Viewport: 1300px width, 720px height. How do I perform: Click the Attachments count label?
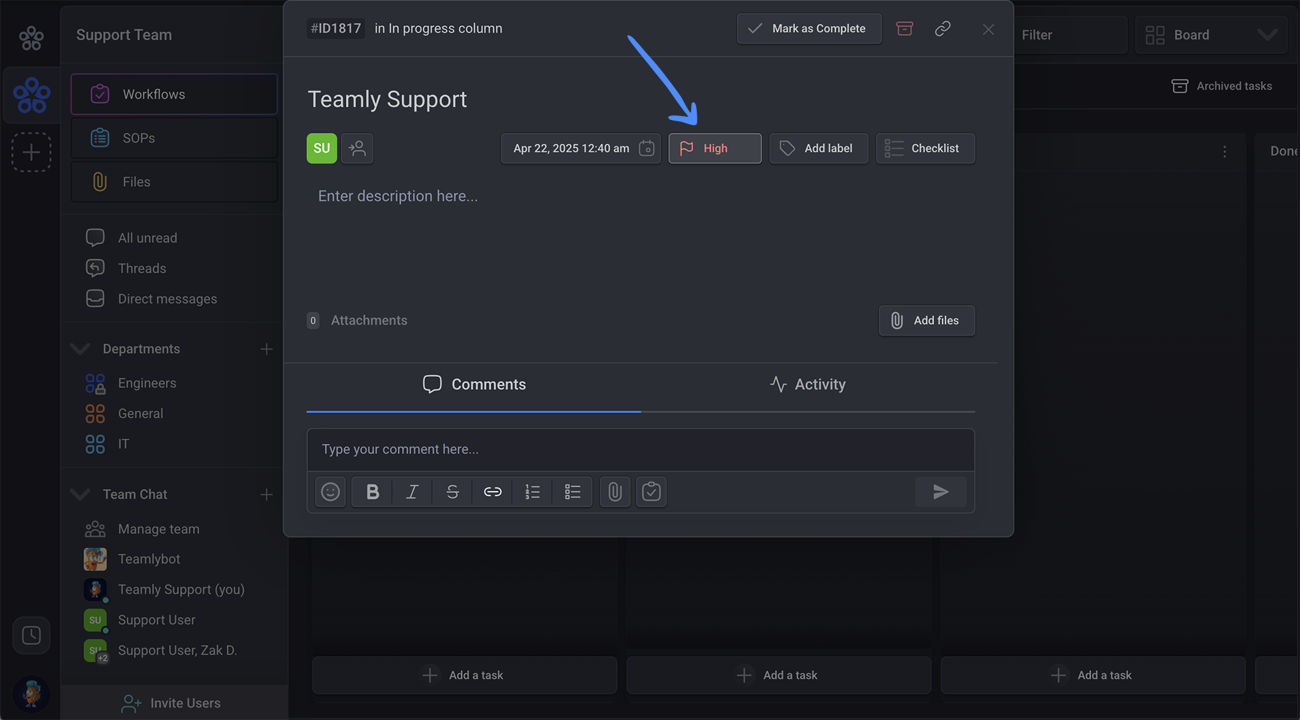click(x=357, y=320)
